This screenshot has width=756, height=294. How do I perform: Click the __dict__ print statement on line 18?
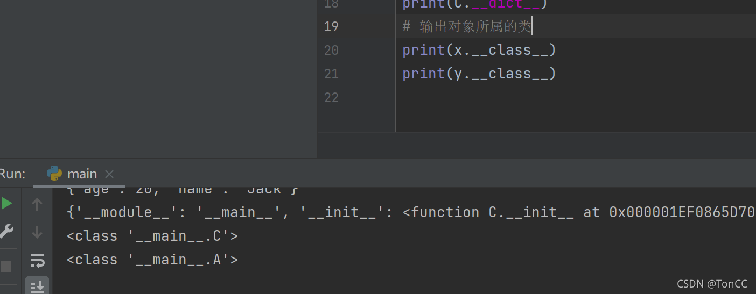475,4
